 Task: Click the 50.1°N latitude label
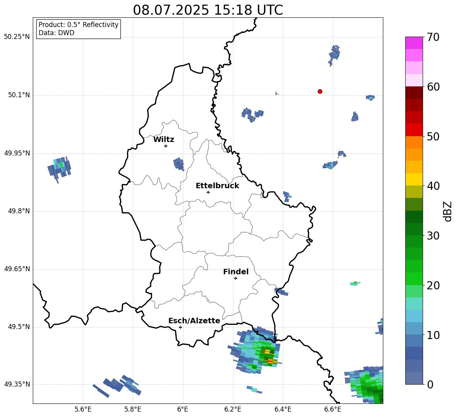point(19,95)
